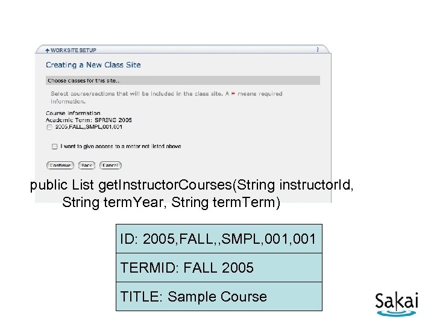Select the ID: 2005,FALL,,SMPL,001,001 box
Image resolution: width=434 pixels, height=325 pixels.
point(219,239)
